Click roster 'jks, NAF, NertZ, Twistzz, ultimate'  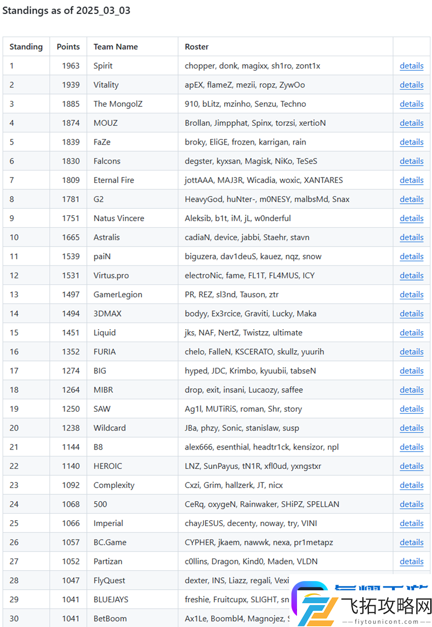point(244,333)
